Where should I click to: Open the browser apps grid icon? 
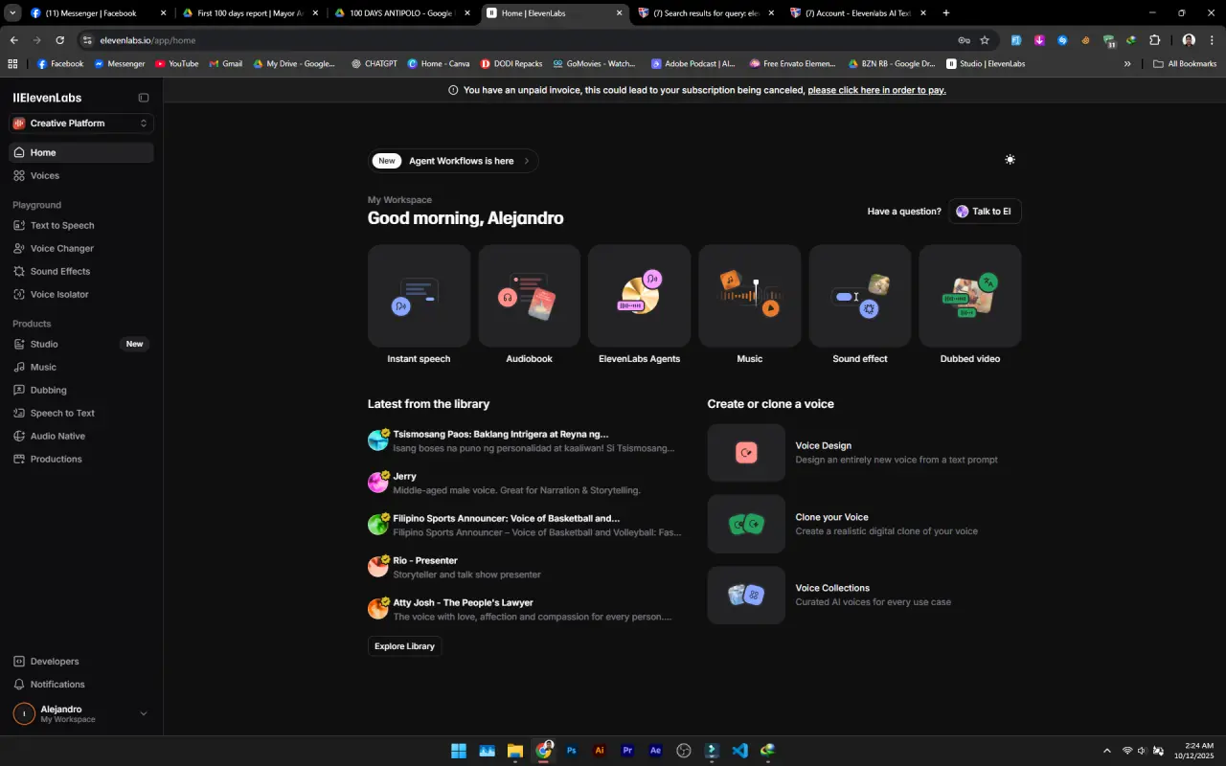tap(12, 64)
